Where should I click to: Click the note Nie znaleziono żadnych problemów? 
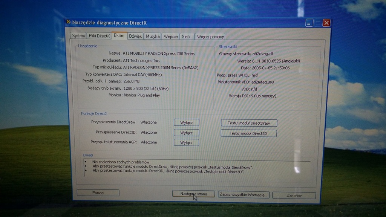[121, 162]
